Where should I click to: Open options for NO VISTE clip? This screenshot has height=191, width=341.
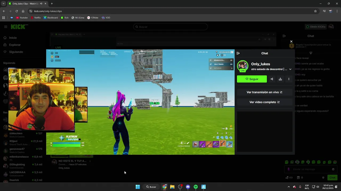(90, 161)
